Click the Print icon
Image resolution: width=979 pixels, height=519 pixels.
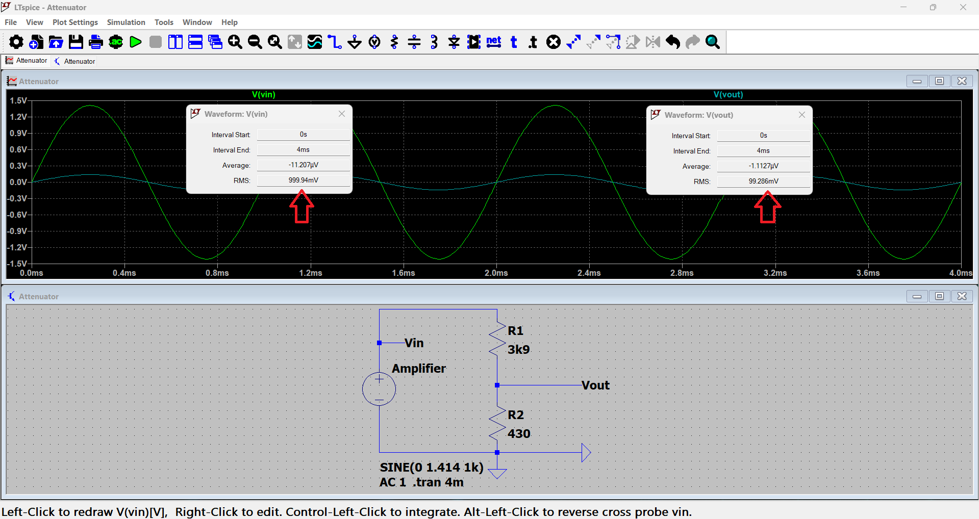[x=96, y=42]
